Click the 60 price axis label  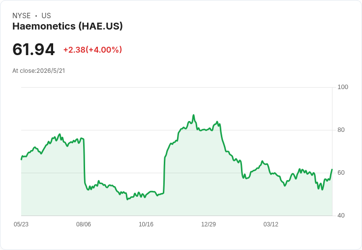tap(341, 173)
